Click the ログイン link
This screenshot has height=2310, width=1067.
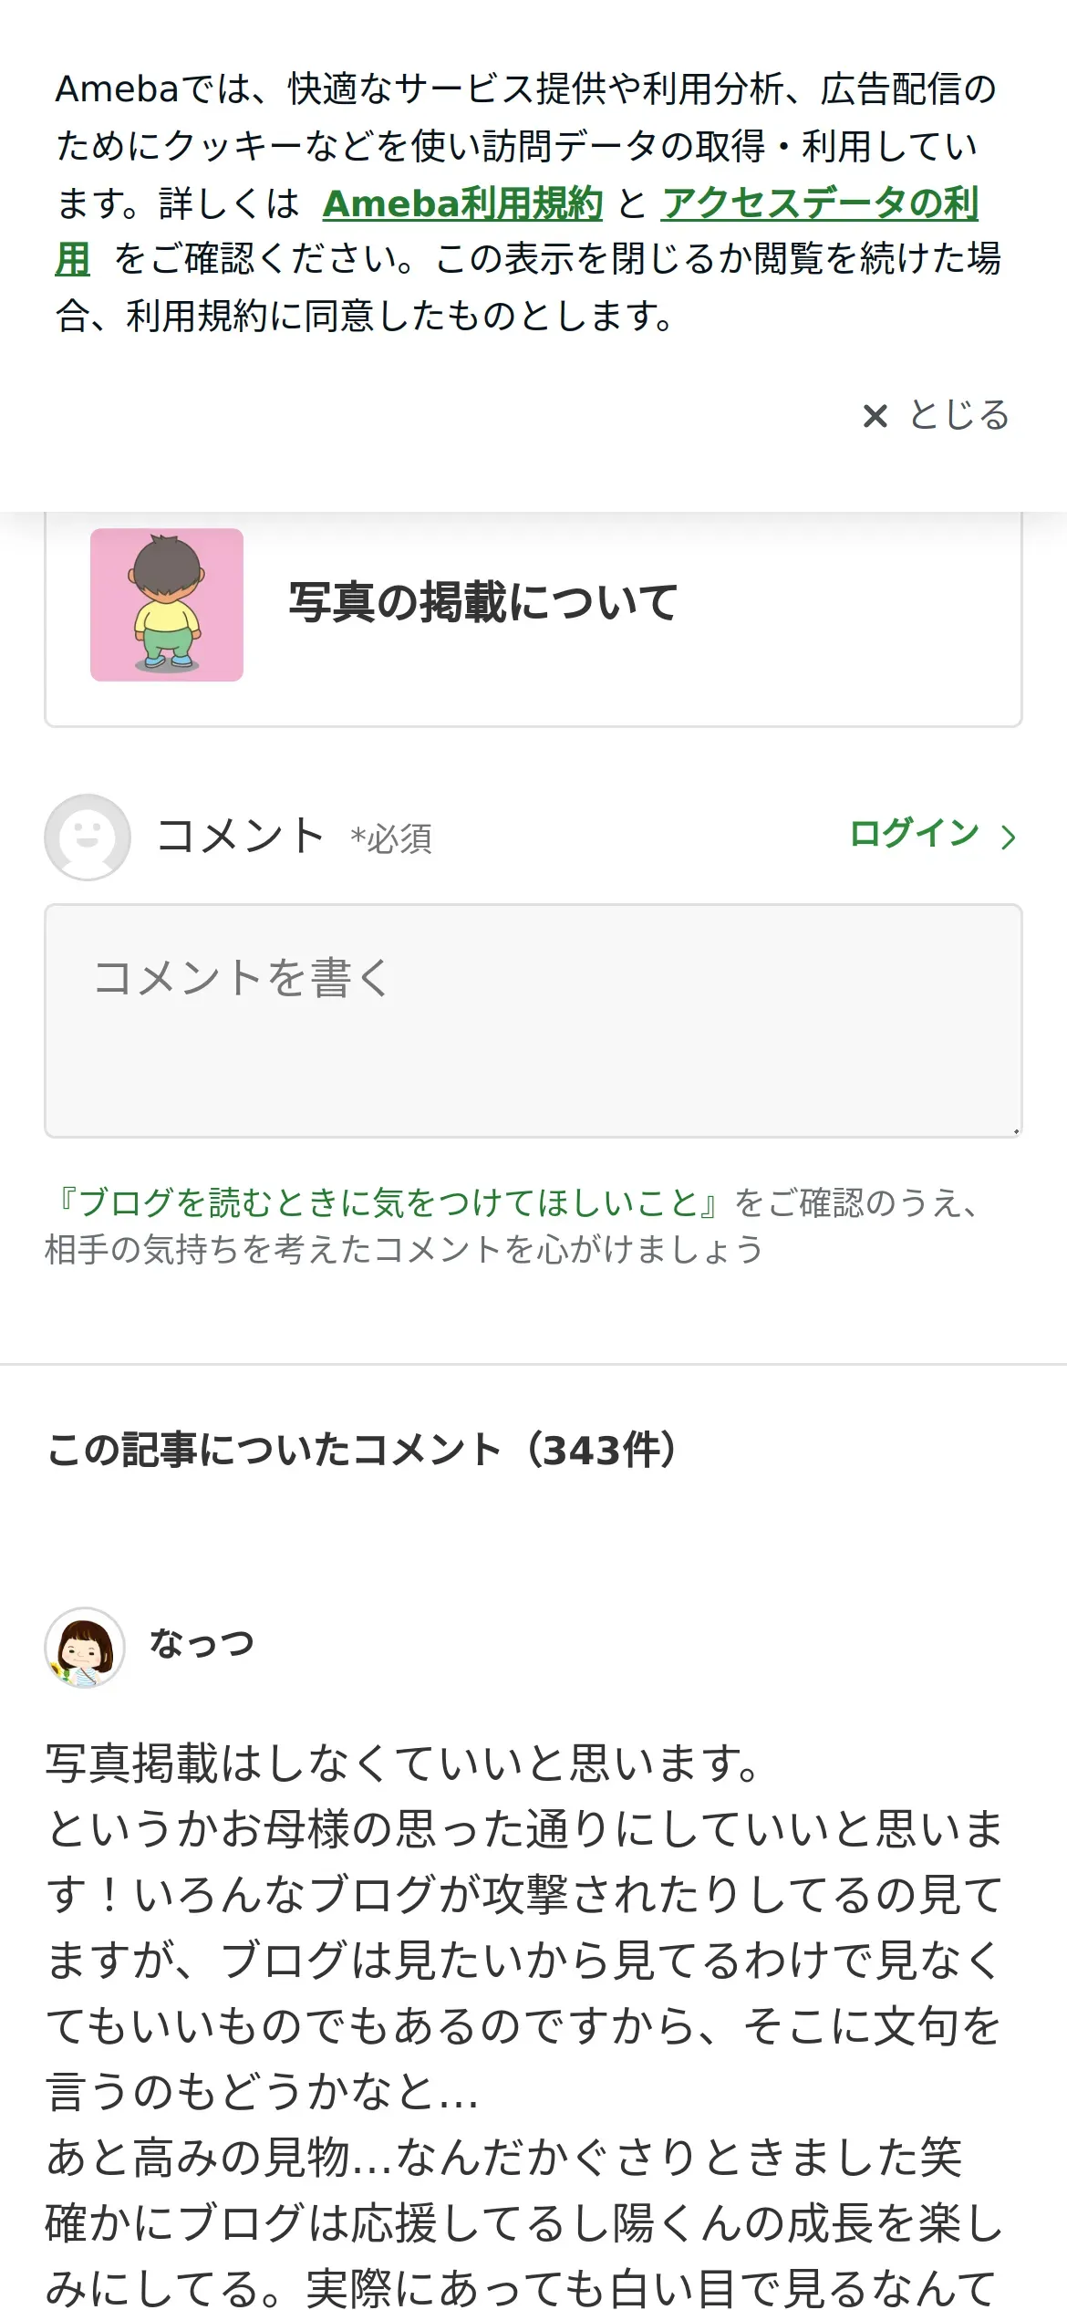tap(914, 834)
